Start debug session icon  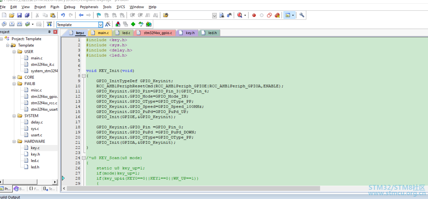240,15
